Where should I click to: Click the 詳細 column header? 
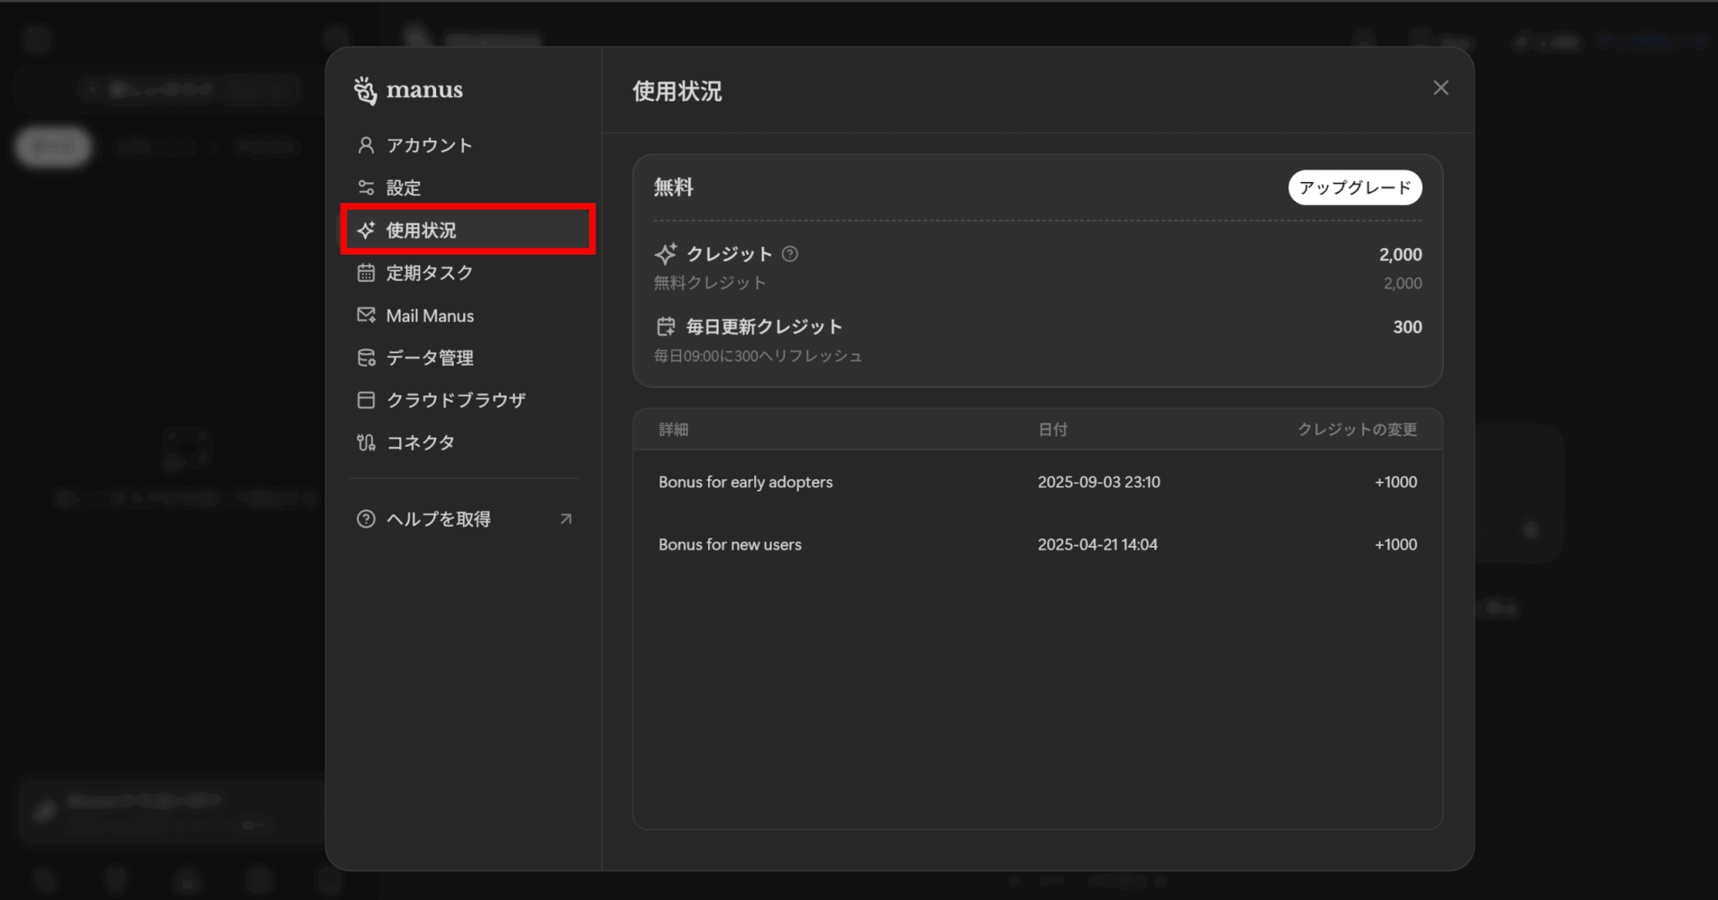[674, 429]
